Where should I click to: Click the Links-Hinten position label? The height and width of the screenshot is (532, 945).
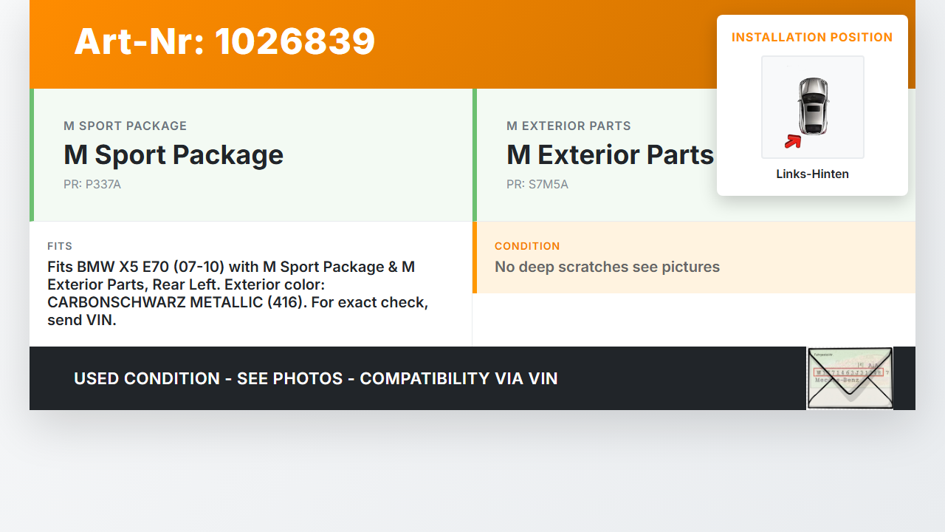coord(812,174)
